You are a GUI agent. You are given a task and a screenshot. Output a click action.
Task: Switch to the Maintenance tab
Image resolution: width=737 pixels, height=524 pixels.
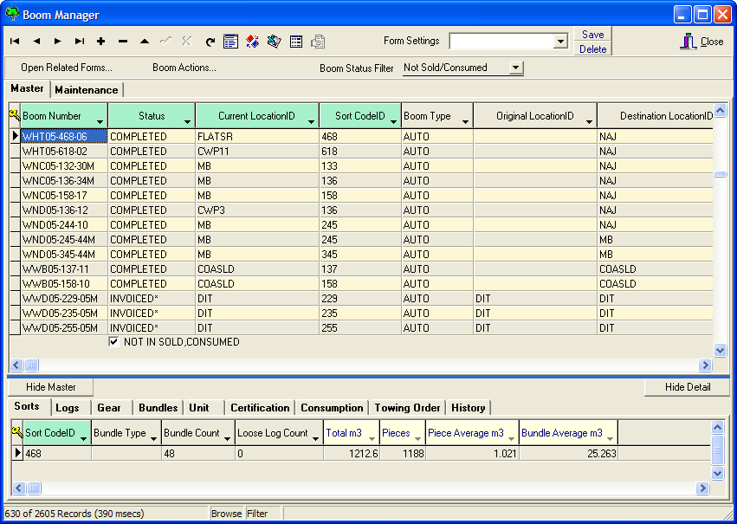click(87, 89)
